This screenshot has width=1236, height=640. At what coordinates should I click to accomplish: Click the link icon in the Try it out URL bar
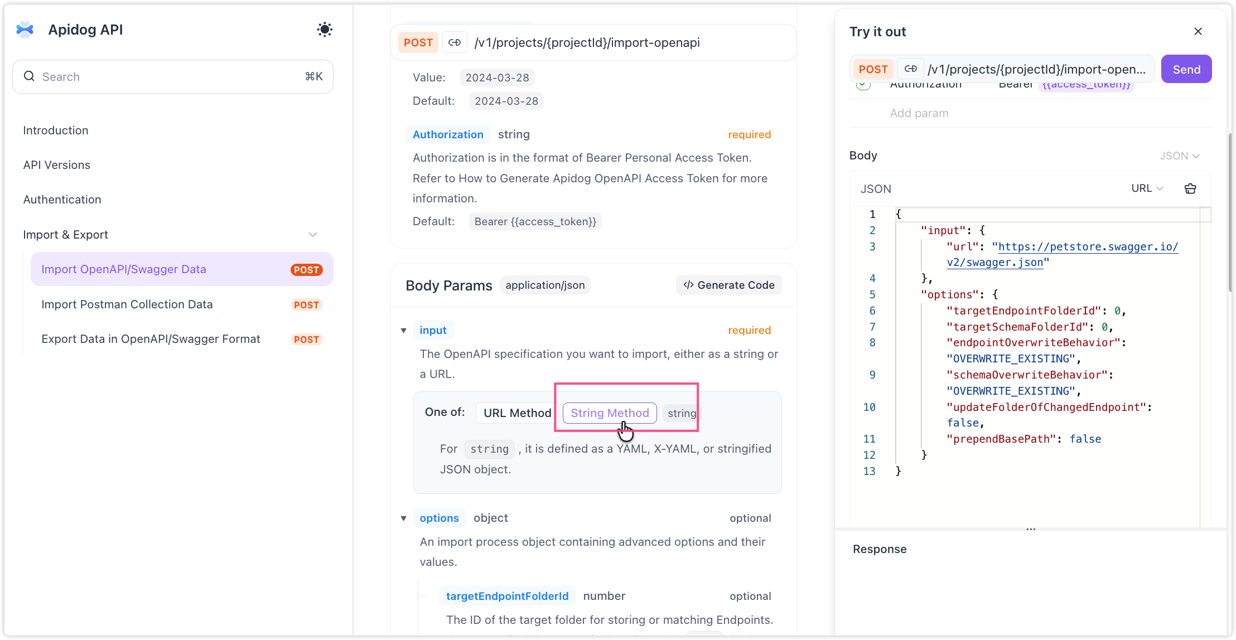[x=911, y=69]
